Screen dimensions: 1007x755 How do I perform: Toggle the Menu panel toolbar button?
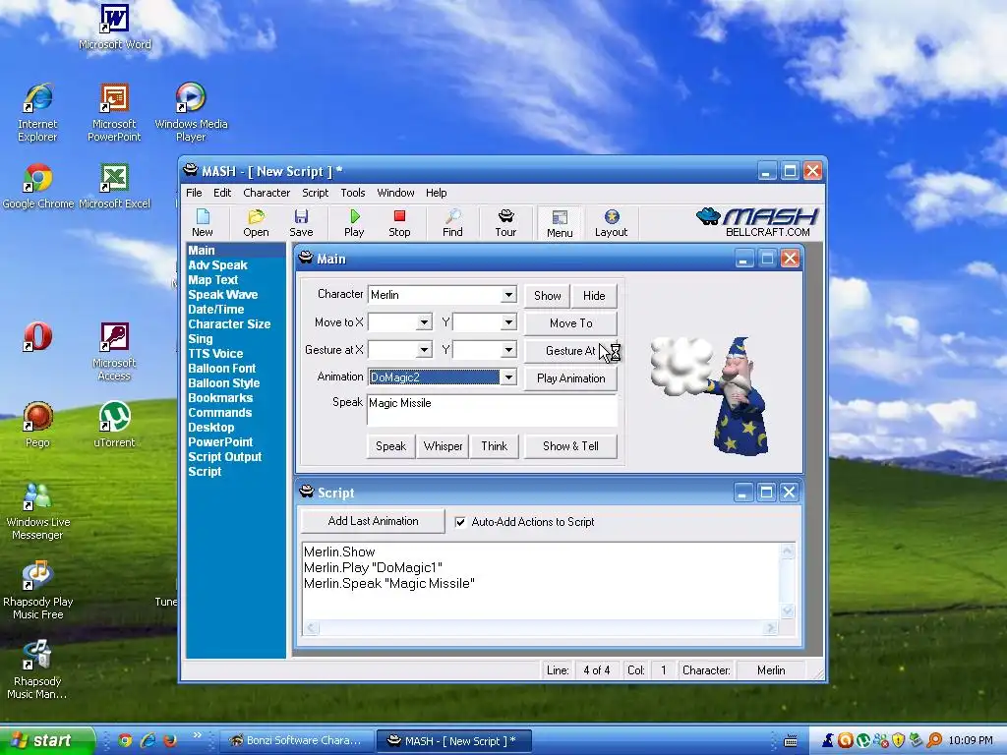pyautogui.click(x=560, y=223)
